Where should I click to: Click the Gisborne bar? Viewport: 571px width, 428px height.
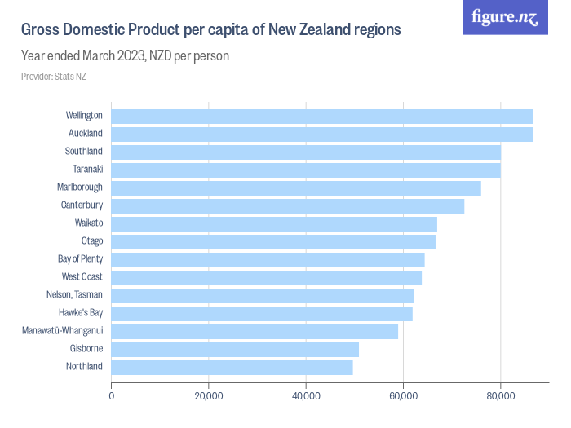(235, 349)
